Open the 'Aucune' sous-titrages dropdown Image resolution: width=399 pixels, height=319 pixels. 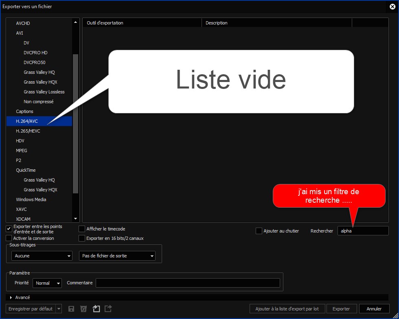42,256
